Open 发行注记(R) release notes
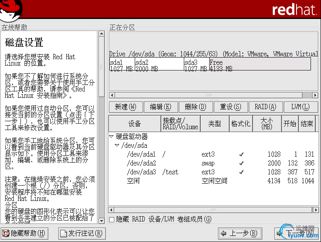This screenshot has height=242, width=321. coord(82,234)
